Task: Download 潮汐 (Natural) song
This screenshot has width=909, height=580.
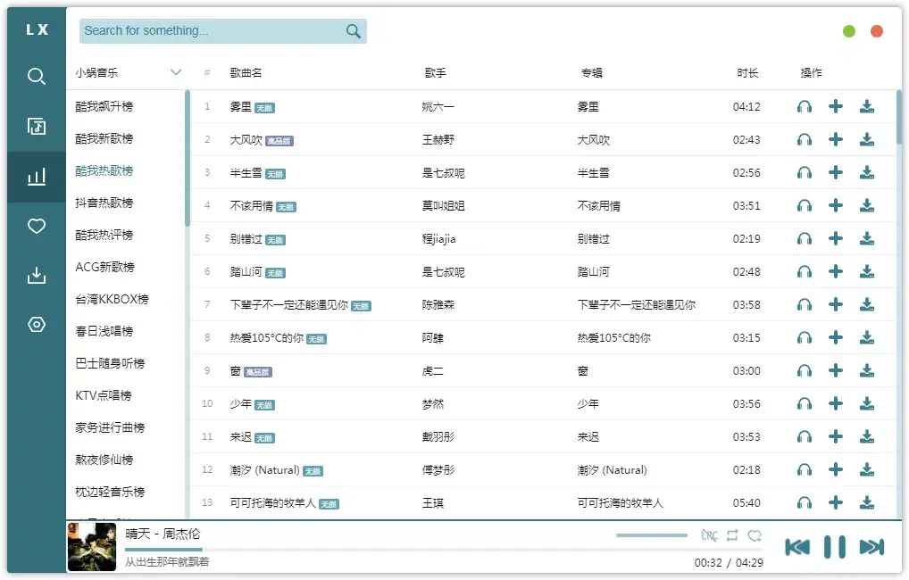Action: point(867,470)
